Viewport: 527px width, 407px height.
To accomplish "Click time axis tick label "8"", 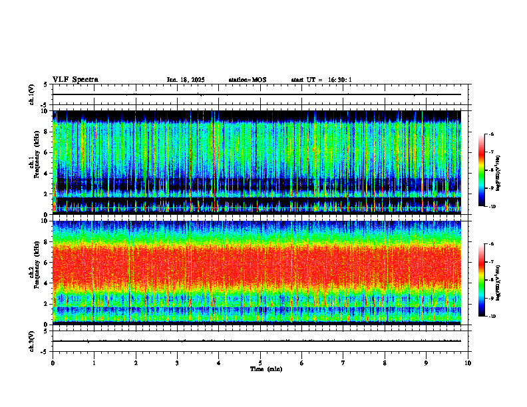I will pos(385,363).
